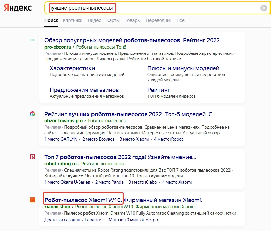
Task: Click the text ТОП 6 моделей лидеров
Action: click(171, 96)
